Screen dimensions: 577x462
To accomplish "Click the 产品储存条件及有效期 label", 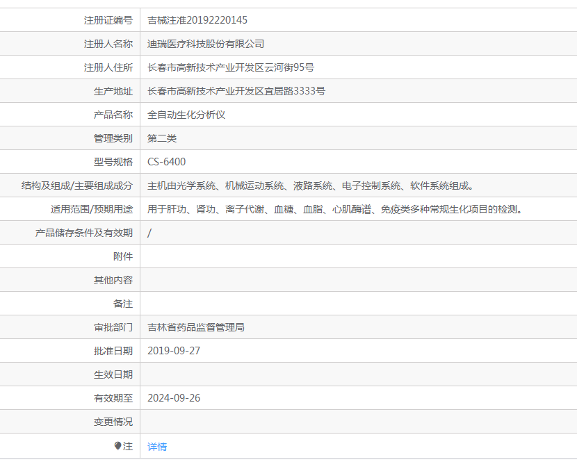I will (84, 233).
